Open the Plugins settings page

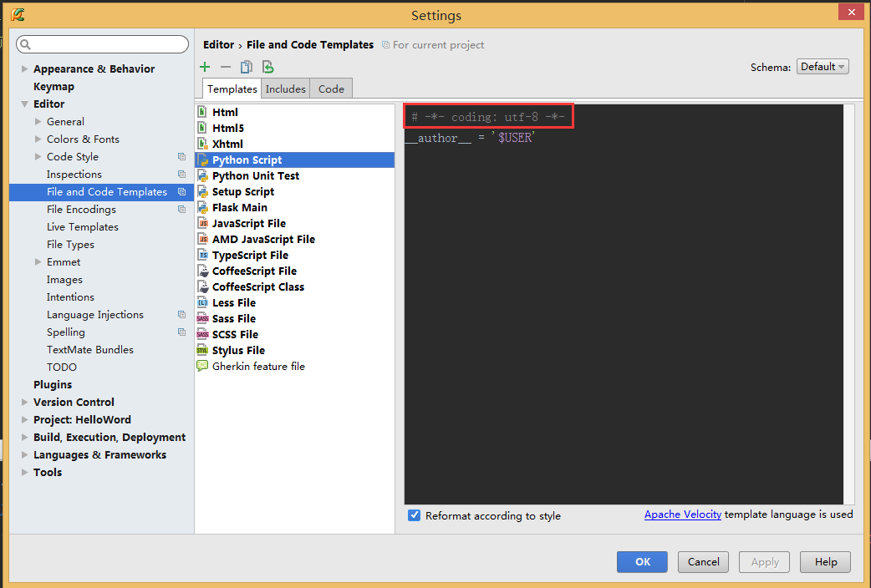[x=53, y=385]
